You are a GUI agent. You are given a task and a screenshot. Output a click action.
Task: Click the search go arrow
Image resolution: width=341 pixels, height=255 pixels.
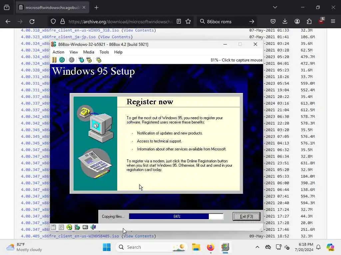point(252,22)
